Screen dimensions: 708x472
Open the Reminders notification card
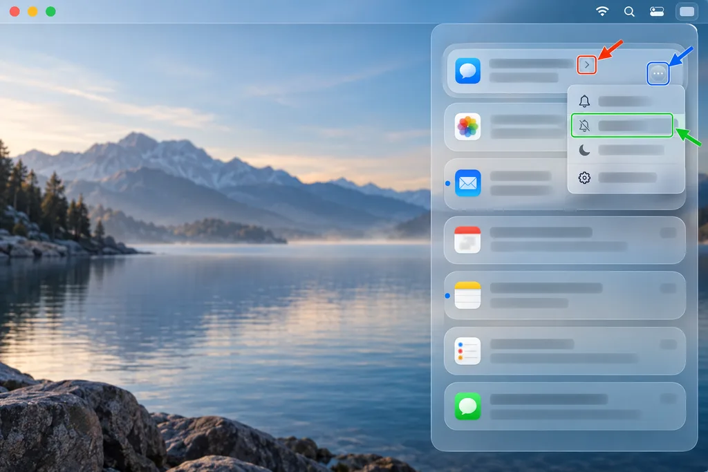[564, 351]
